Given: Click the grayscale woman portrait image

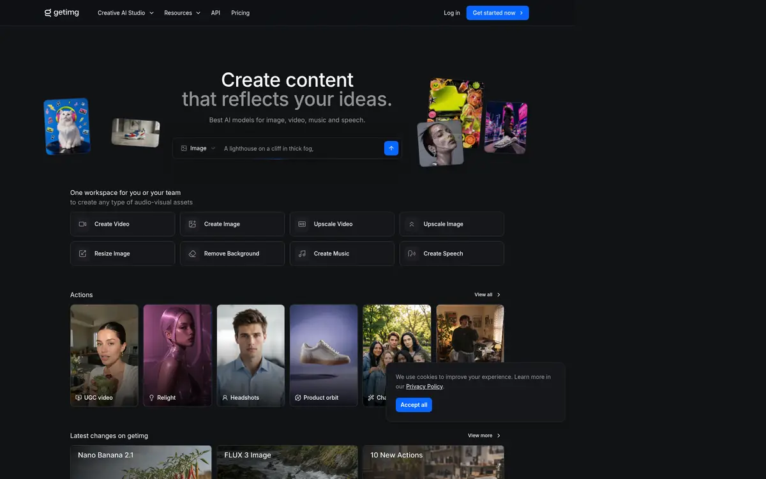Looking at the screenshot, I should coord(440,144).
